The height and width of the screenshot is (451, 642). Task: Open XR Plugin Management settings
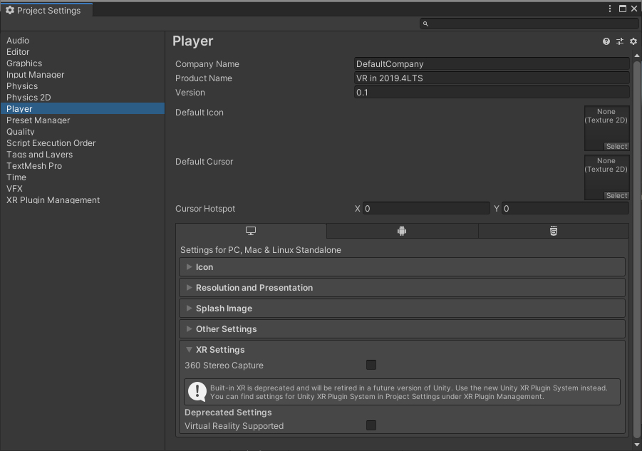(53, 200)
